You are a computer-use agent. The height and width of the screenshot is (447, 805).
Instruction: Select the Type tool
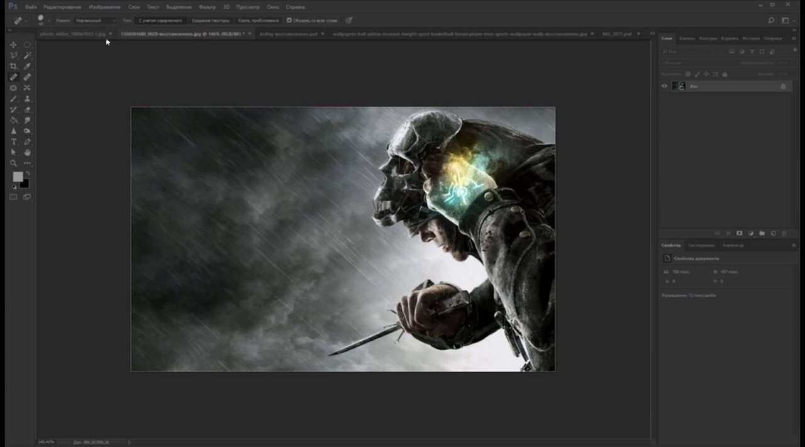(13, 141)
